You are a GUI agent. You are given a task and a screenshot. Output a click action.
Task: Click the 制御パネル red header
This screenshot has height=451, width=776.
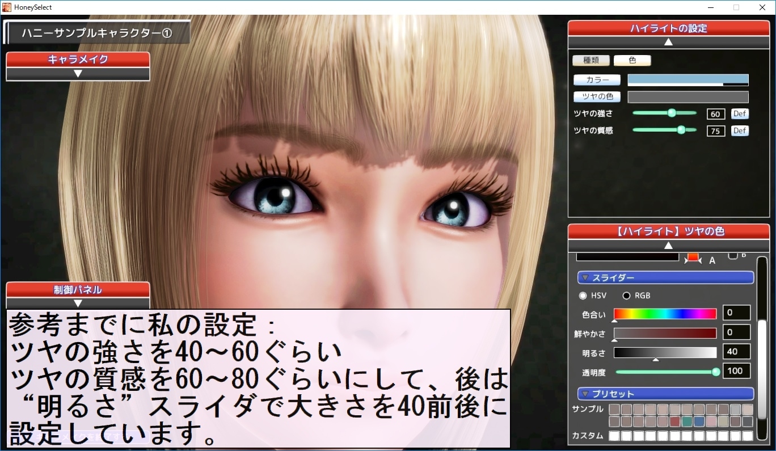click(x=78, y=290)
